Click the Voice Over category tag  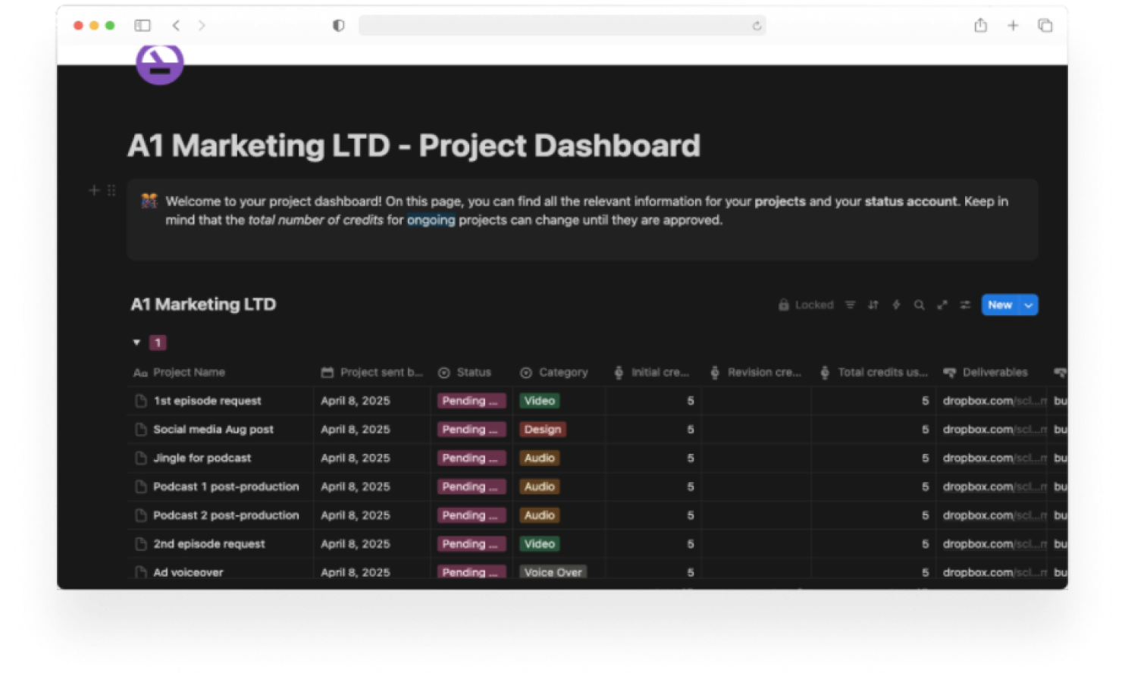click(x=553, y=572)
